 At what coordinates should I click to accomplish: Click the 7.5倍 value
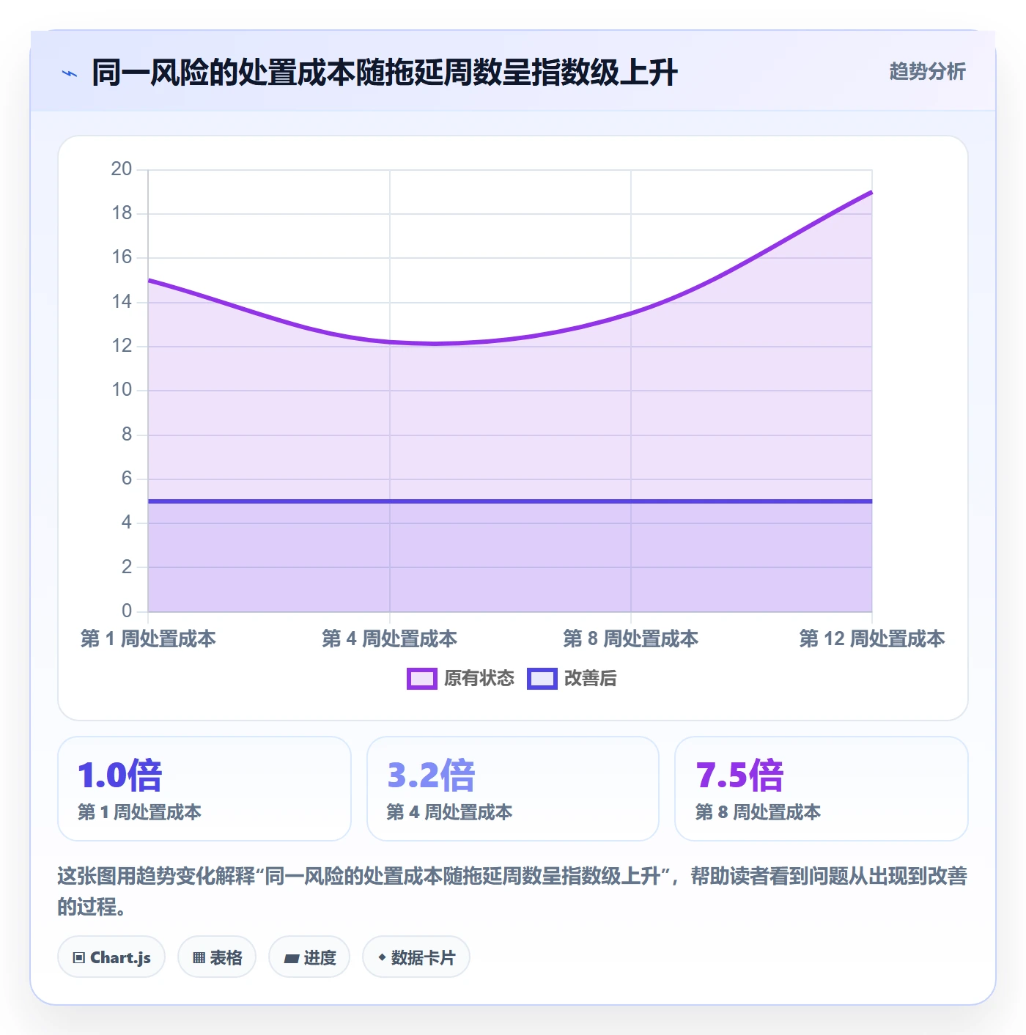pyautogui.click(x=739, y=776)
